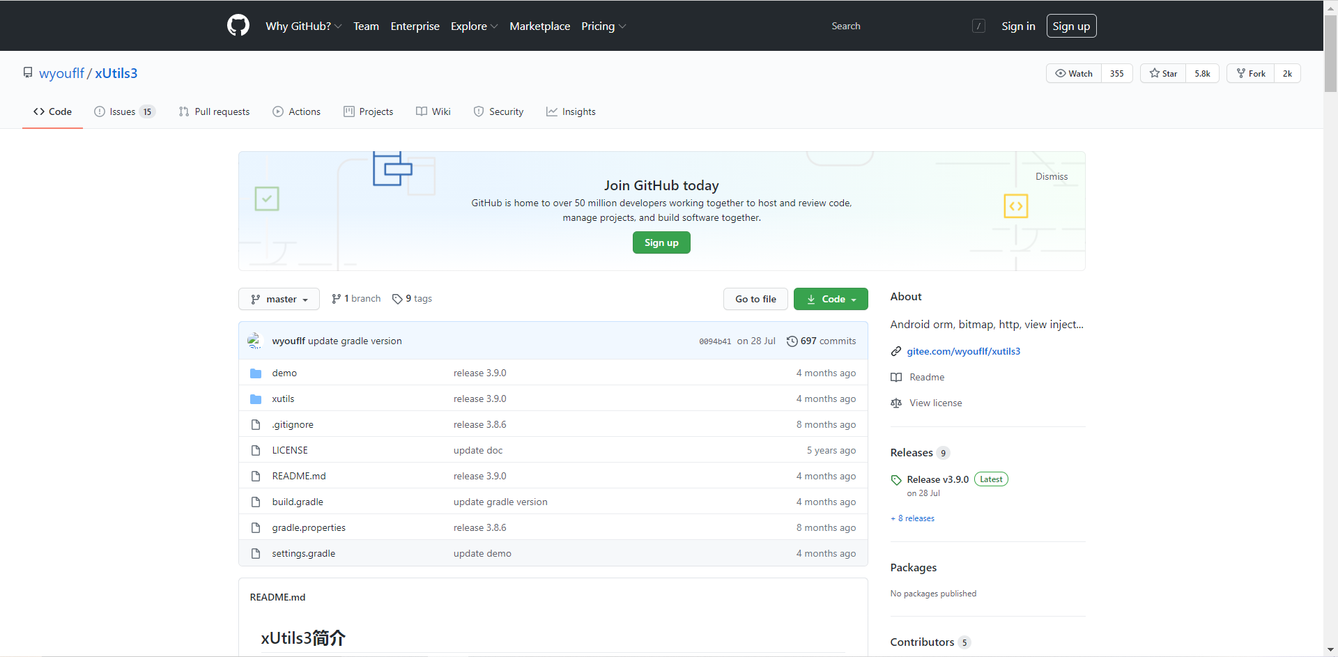Focus the GitHub Search input field
Image resolution: width=1338 pixels, height=657 pixels.
click(906, 26)
